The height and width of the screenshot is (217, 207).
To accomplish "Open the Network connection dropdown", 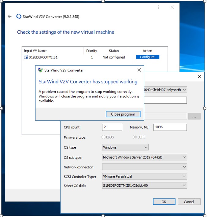I will (145, 167).
